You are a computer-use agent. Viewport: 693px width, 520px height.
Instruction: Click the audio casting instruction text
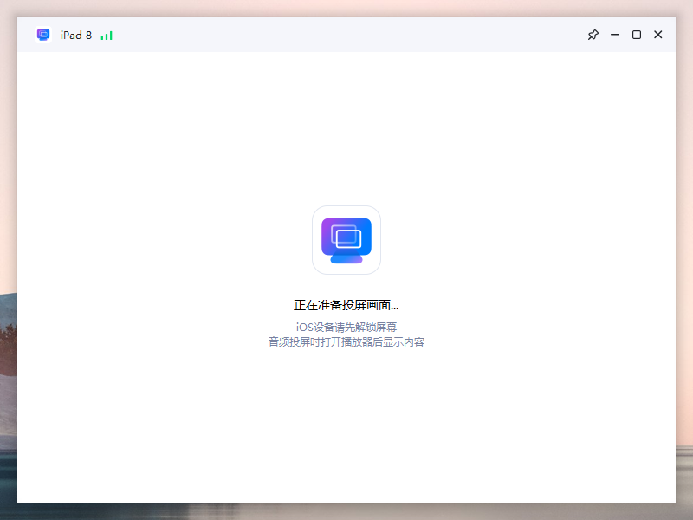pos(346,341)
